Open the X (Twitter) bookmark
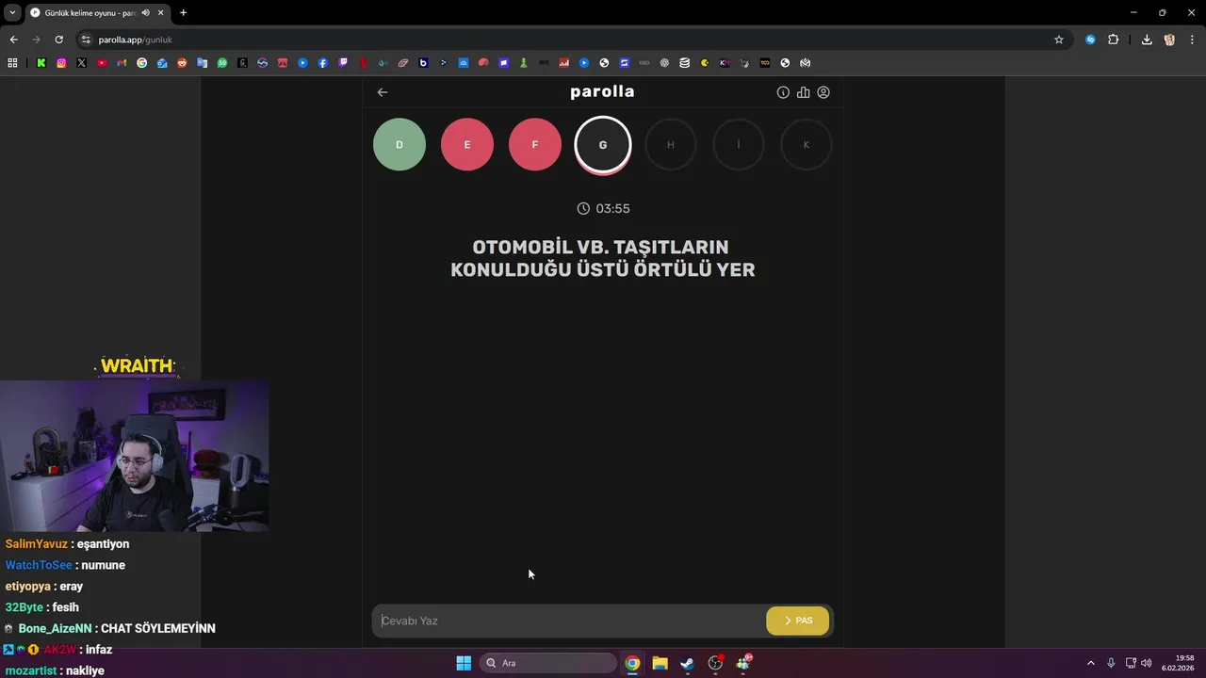Viewport: 1206px width, 678px height. click(x=82, y=63)
